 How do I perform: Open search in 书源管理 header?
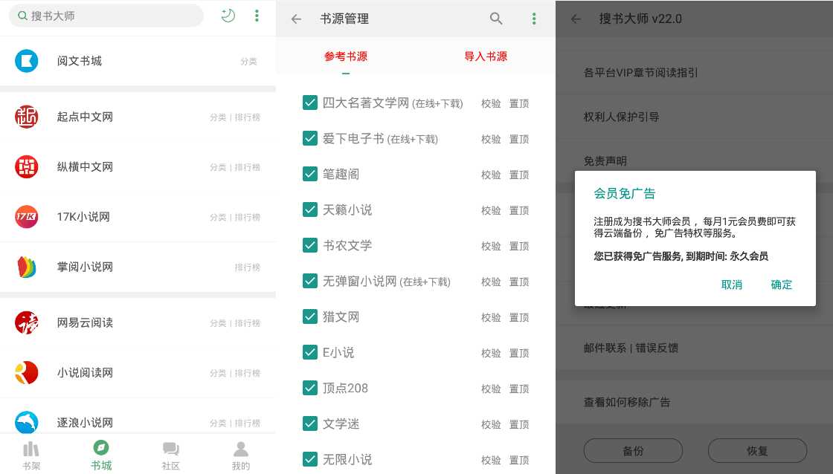(495, 19)
